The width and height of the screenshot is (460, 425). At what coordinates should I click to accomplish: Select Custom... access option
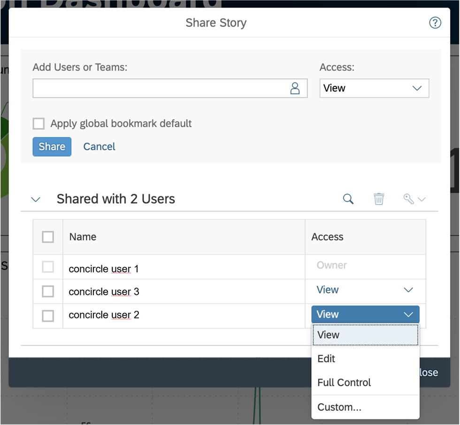339,407
